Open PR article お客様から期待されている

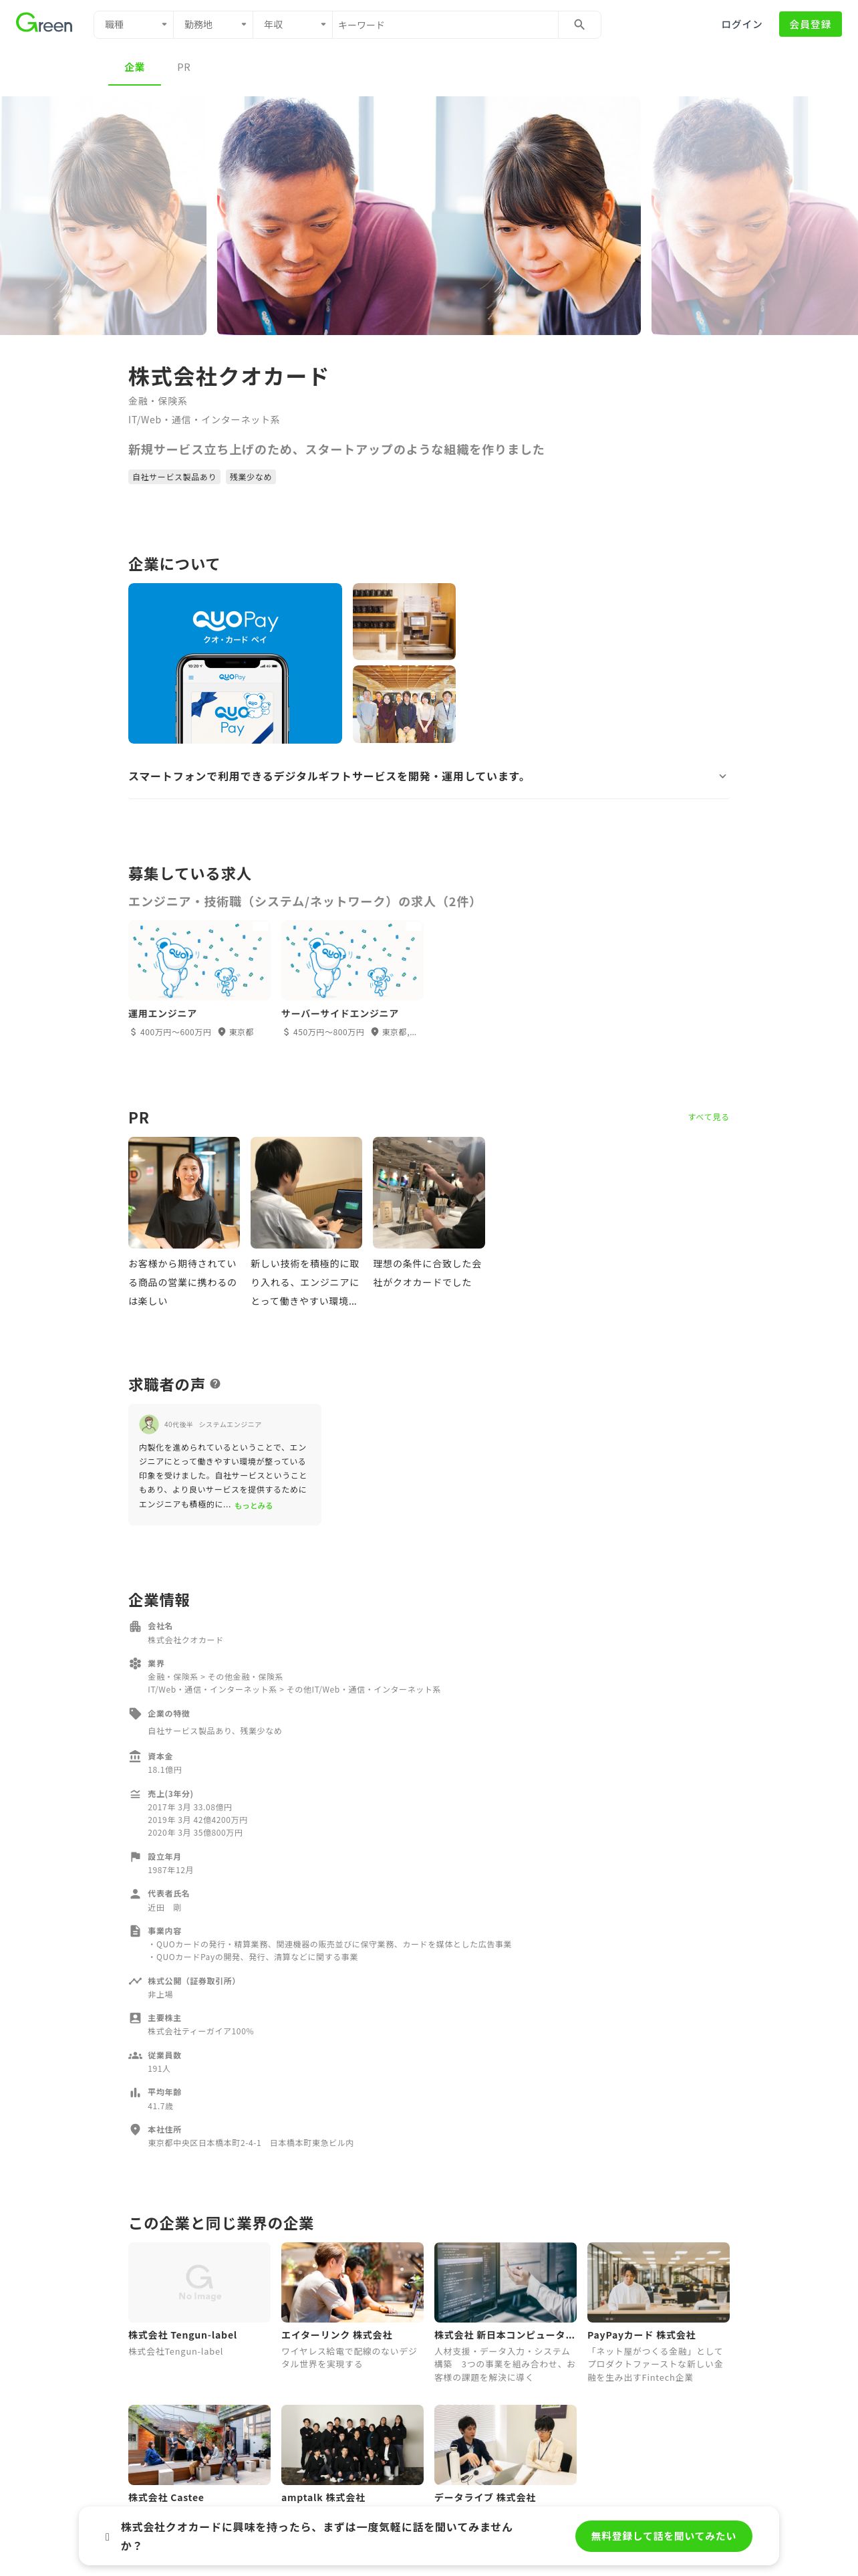click(184, 1222)
